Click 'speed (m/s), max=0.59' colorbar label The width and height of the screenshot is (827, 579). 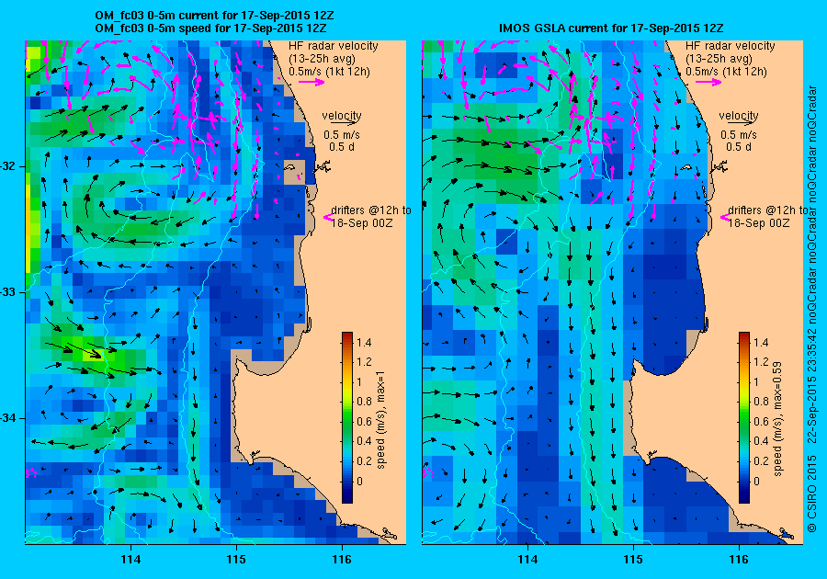[778, 419]
